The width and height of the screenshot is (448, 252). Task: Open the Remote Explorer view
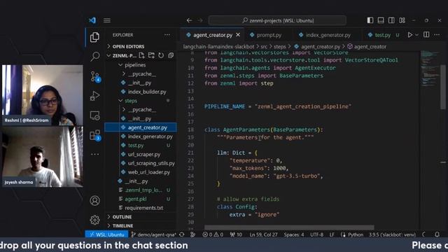pos(94,115)
